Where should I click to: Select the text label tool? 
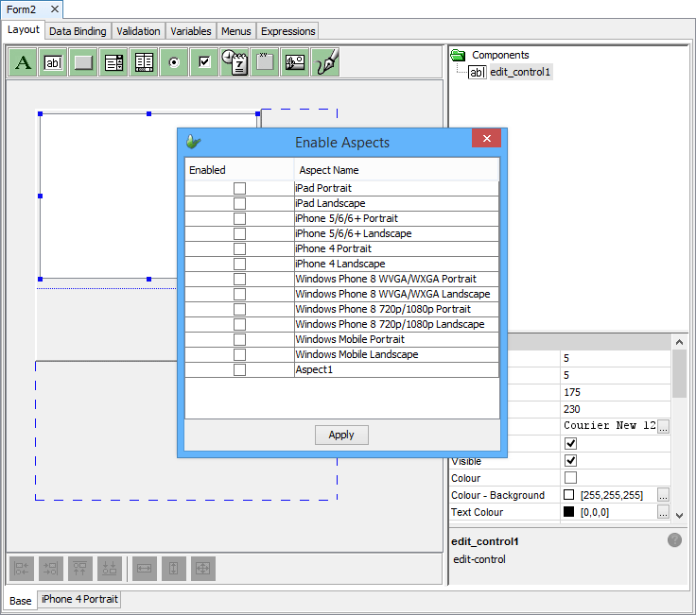[24, 63]
